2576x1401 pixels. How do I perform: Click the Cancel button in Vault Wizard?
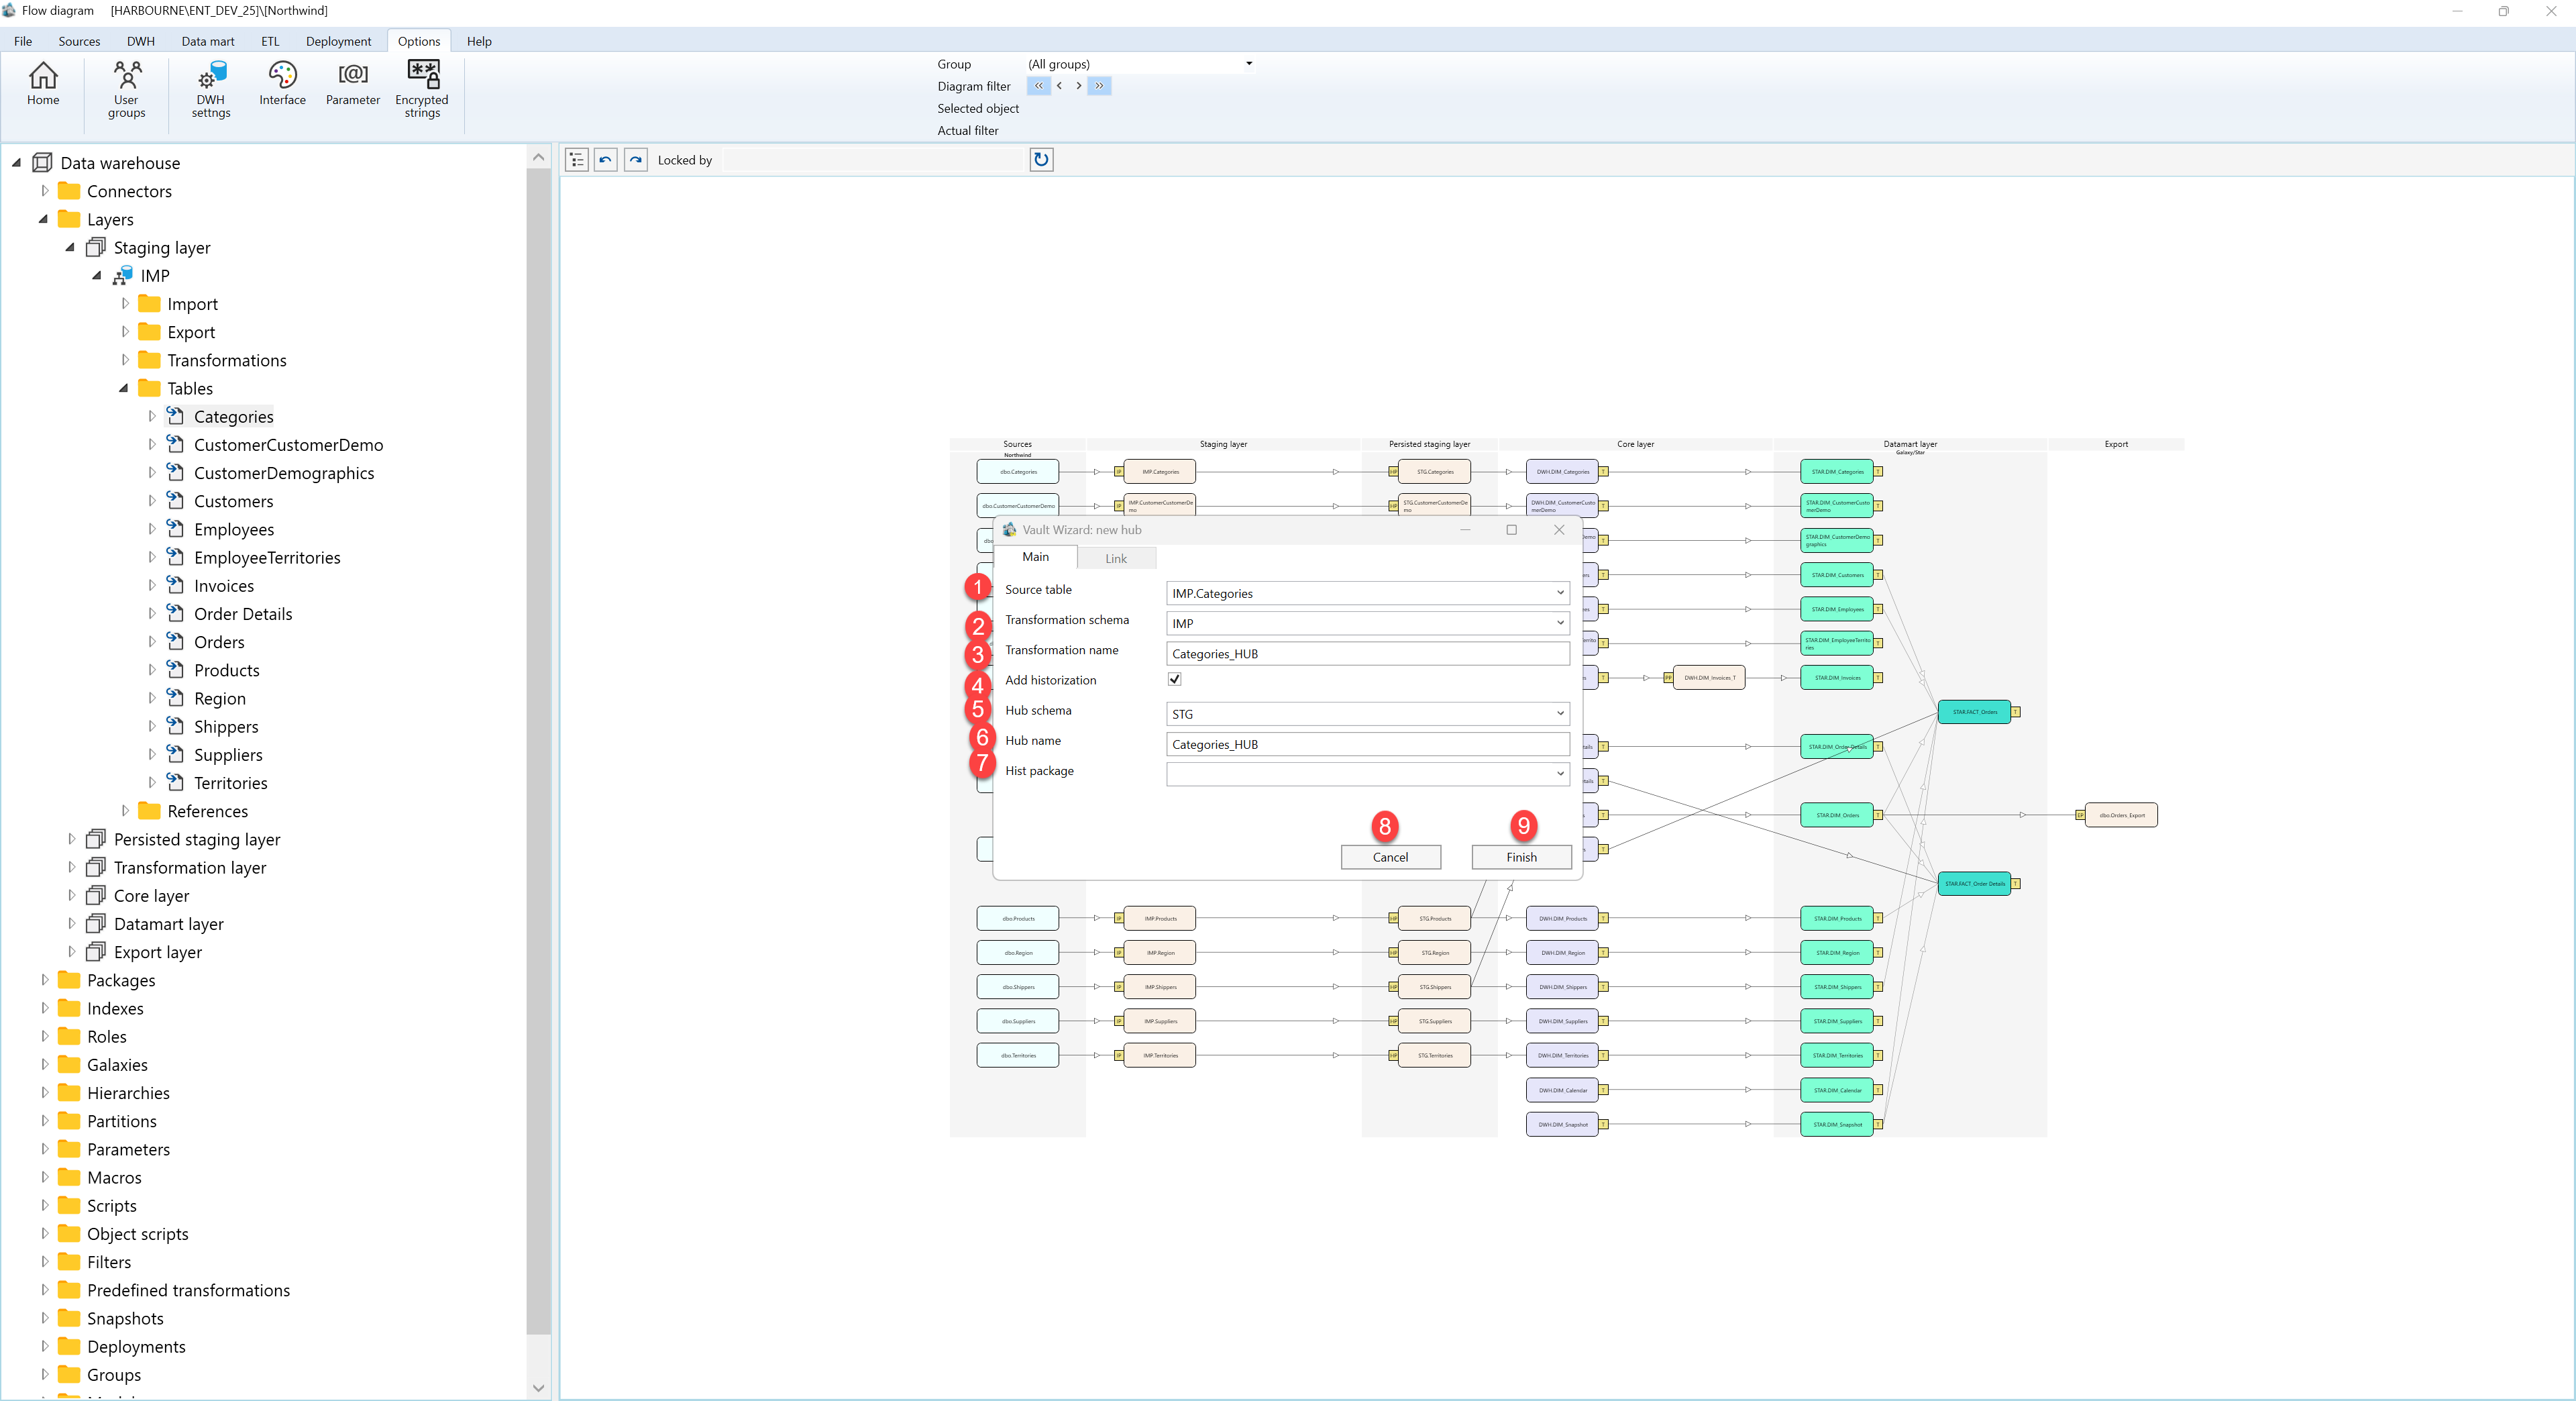pyautogui.click(x=1390, y=857)
